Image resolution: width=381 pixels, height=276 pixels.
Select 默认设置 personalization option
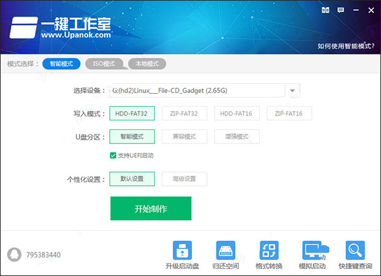(132, 179)
